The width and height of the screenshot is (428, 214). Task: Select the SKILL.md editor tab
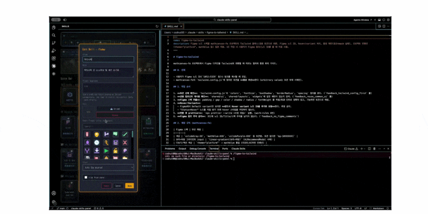coord(173,26)
